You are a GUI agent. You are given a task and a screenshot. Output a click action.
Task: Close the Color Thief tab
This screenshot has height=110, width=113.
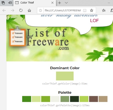click(52, 3)
